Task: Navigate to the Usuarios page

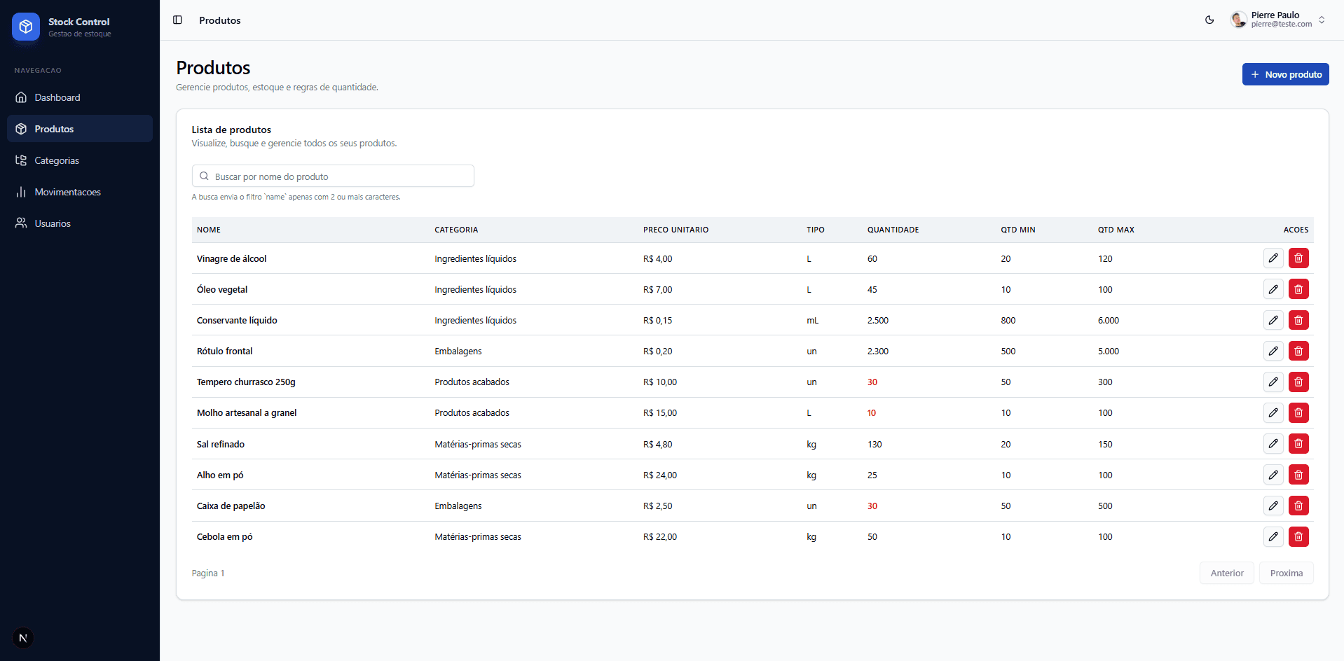Action: point(53,223)
